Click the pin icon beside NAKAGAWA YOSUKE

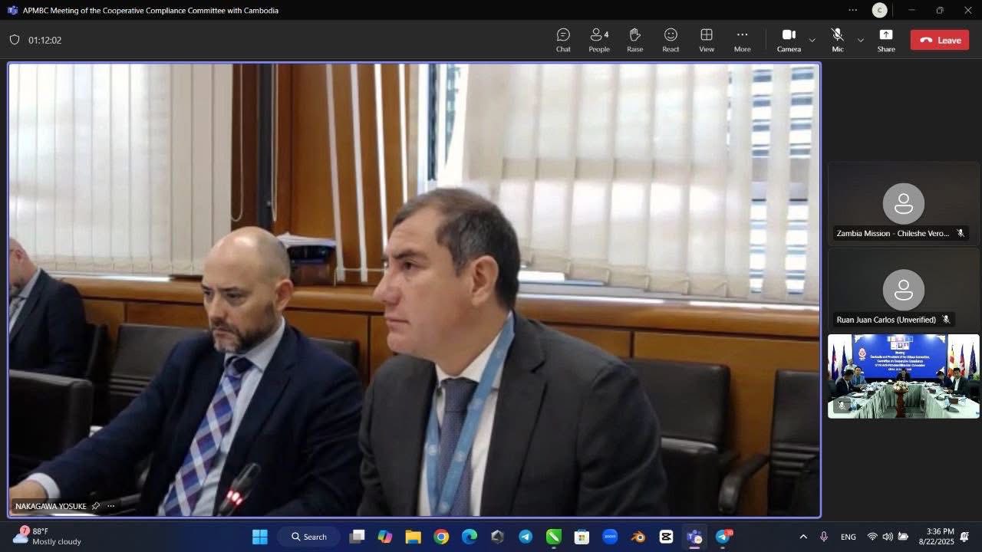coord(96,506)
